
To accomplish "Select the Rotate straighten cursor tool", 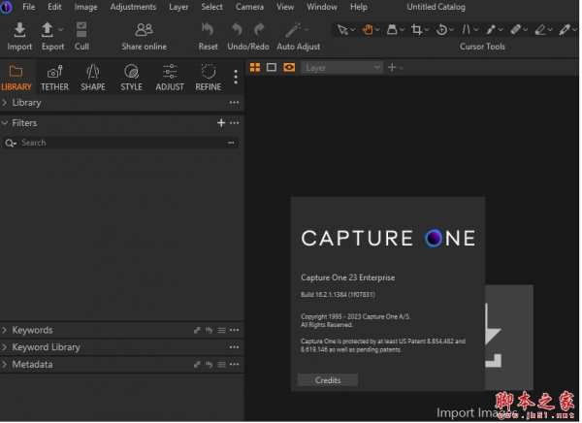I will coord(441,29).
